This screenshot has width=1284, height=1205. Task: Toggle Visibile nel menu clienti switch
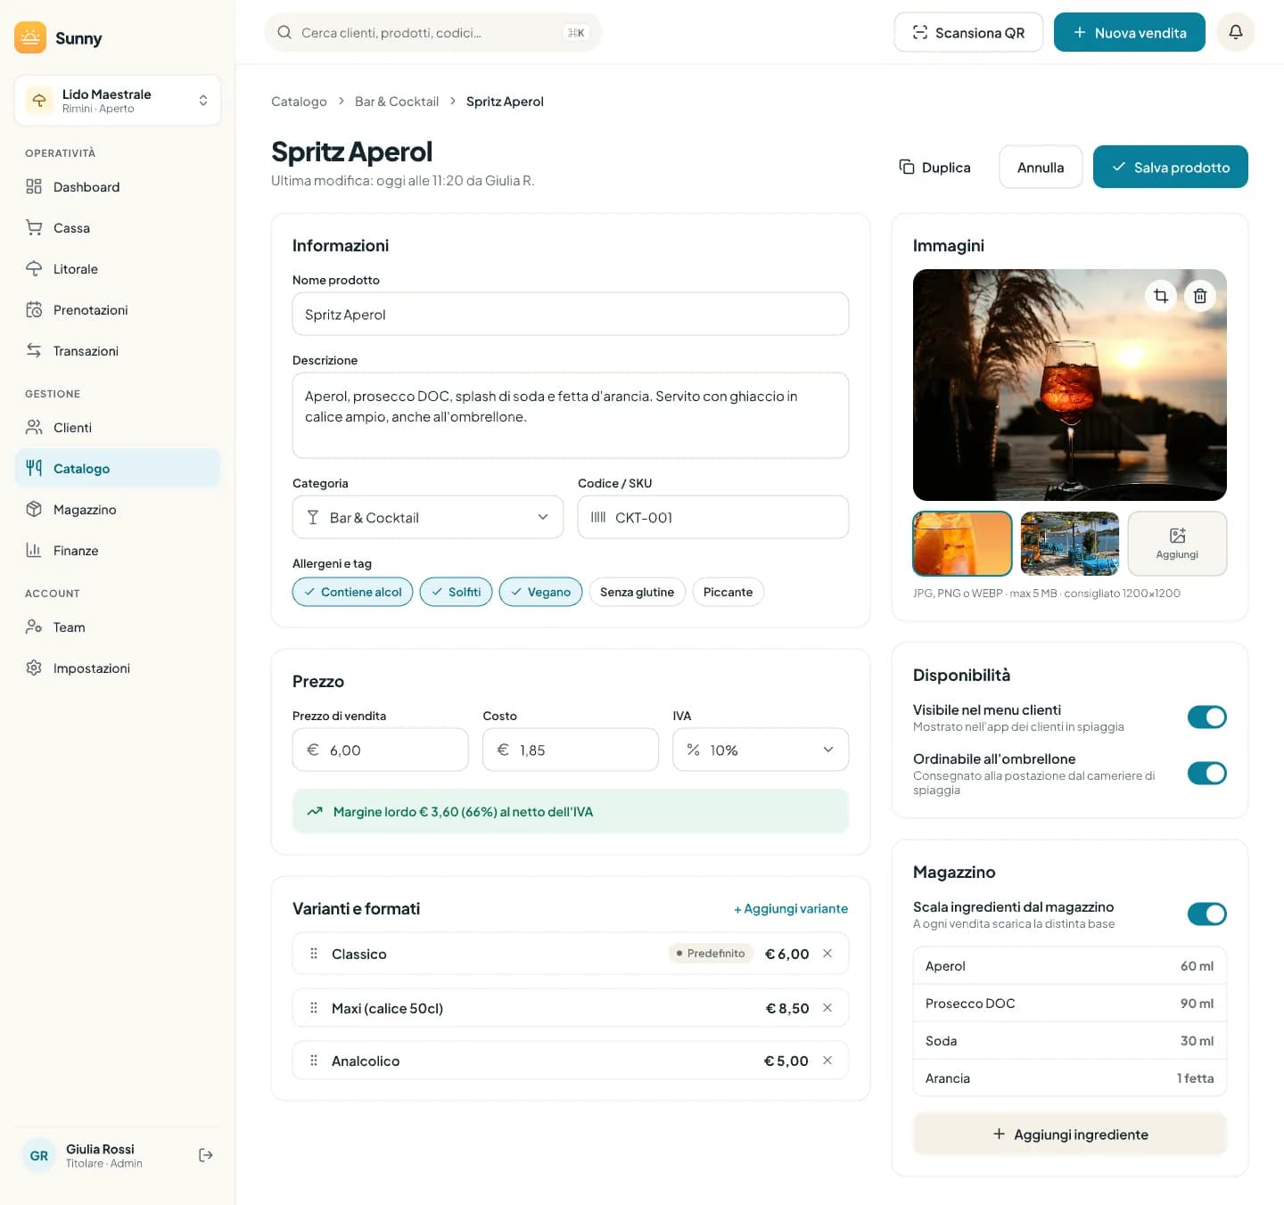point(1207,717)
